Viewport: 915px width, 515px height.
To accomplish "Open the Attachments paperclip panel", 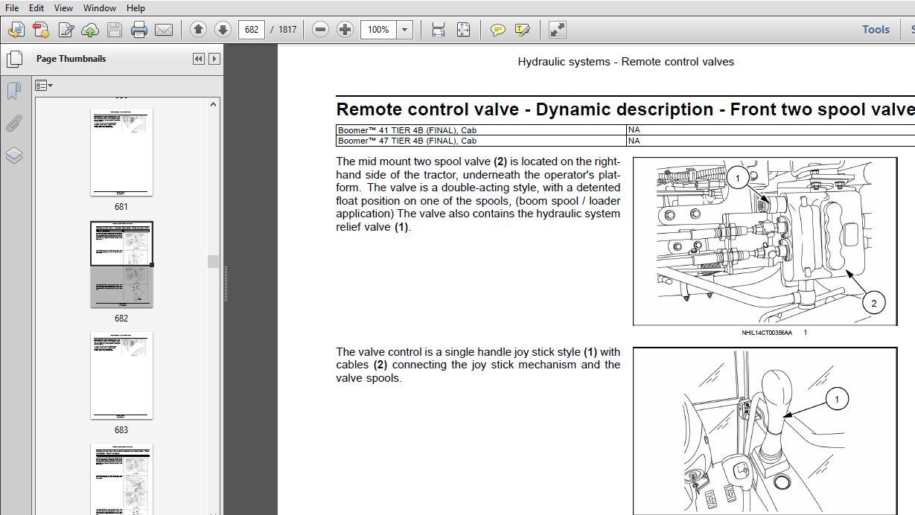I will pos(14,124).
